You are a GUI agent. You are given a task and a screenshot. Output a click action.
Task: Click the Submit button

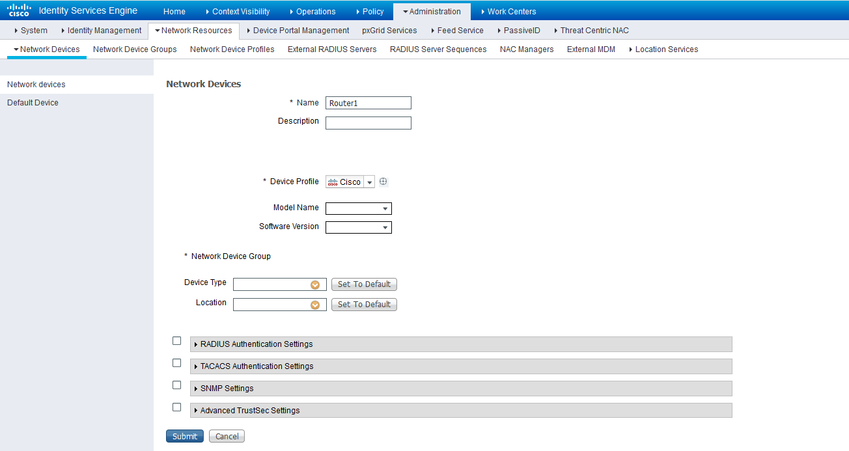(x=184, y=436)
